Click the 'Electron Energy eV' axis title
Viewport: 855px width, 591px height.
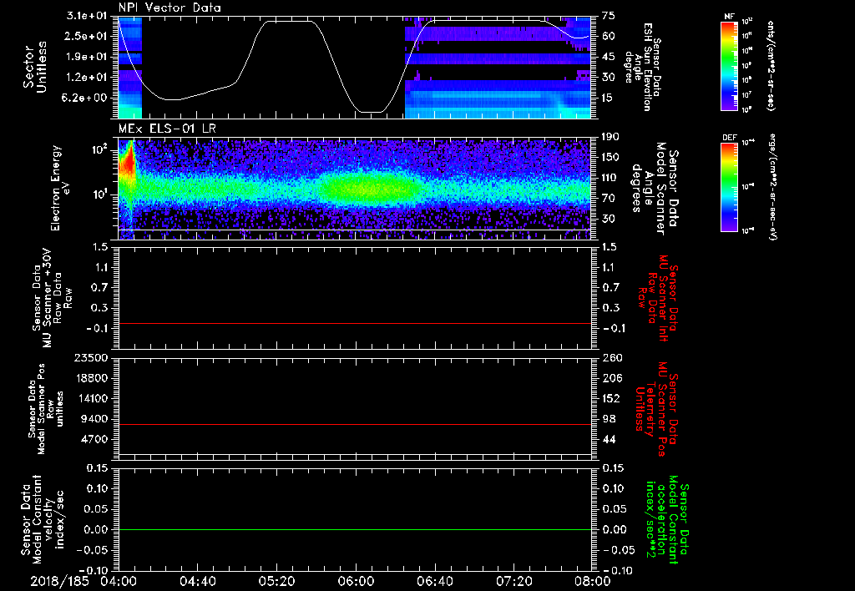pos(61,188)
